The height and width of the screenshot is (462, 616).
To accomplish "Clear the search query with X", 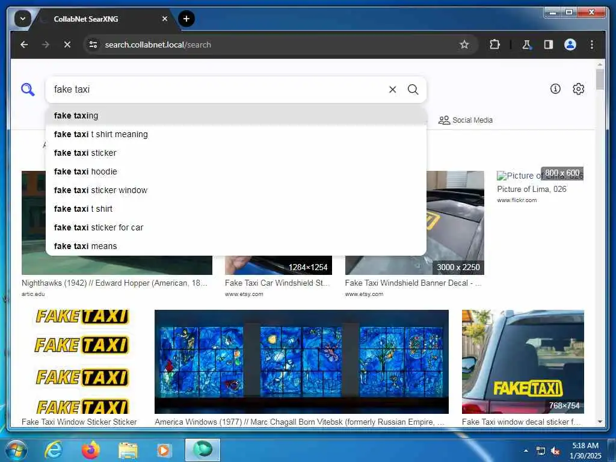I will (392, 90).
